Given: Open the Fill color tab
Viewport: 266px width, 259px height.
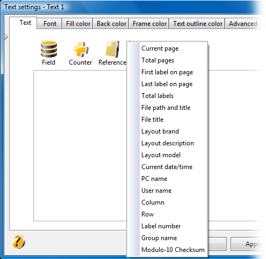Looking at the screenshot, I should coord(78,24).
